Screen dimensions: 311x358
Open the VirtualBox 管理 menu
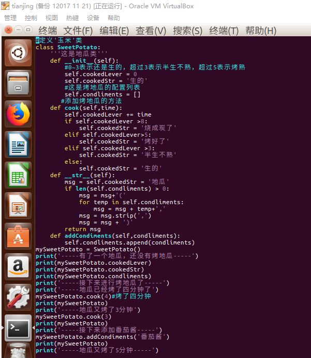click(x=10, y=18)
